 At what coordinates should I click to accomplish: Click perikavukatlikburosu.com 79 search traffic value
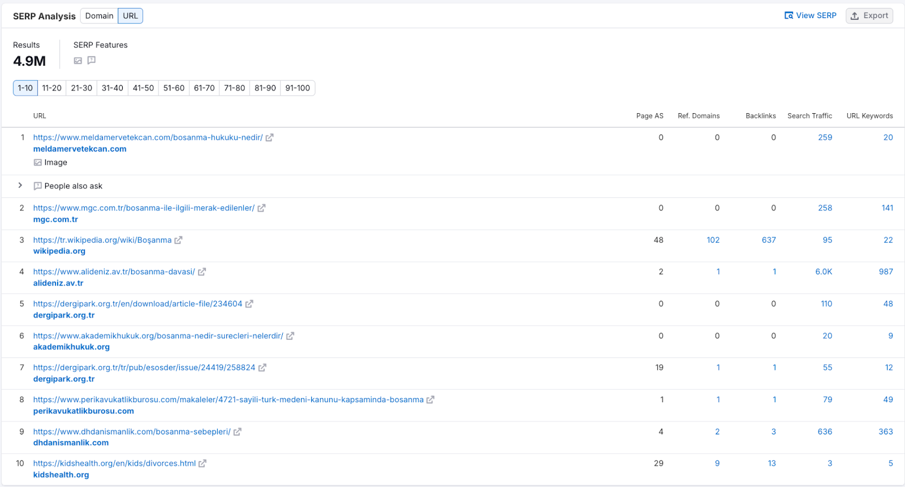pos(828,400)
